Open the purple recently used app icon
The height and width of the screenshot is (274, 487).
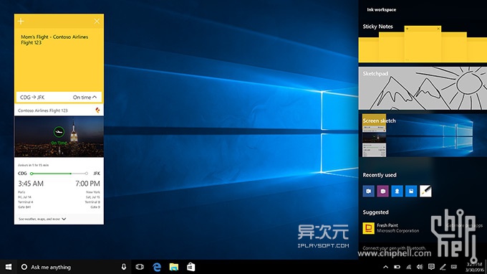tap(383, 191)
